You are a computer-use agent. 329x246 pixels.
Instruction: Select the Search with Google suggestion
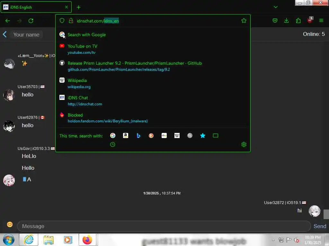153,35
